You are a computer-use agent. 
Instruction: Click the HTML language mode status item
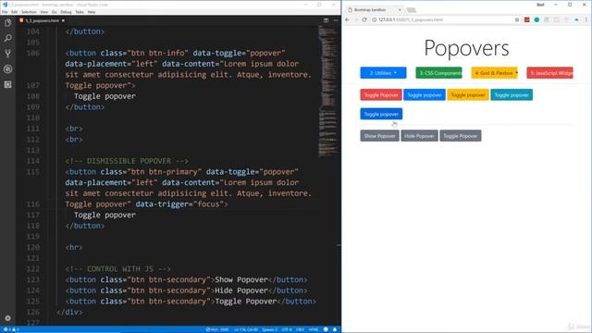(314, 329)
